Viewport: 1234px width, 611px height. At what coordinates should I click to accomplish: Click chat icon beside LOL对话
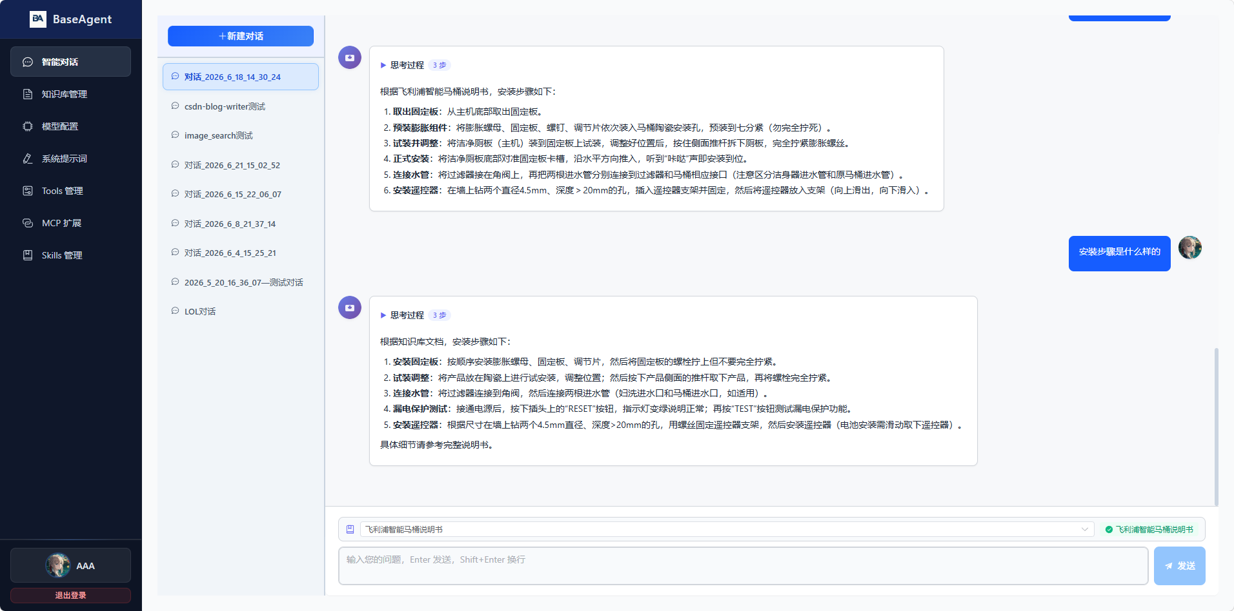pyautogui.click(x=175, y=311)
